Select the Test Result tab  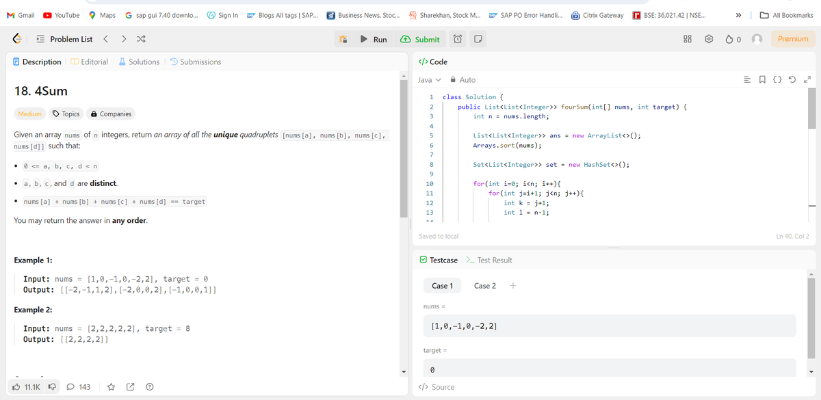pos(488,260)
